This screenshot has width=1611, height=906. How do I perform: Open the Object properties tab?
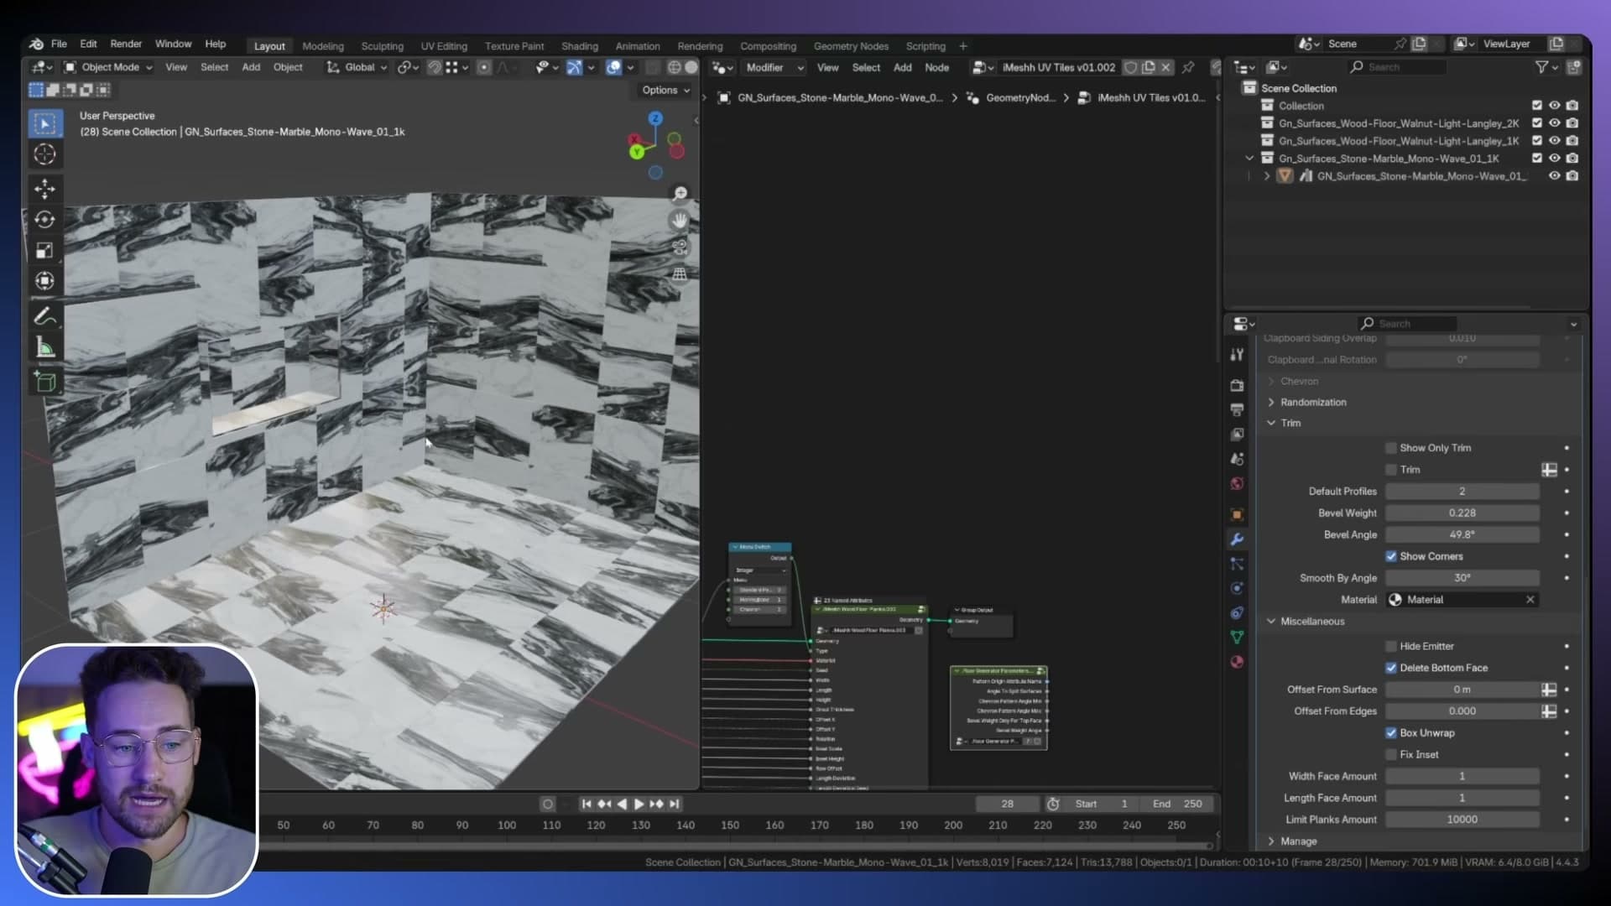pyautogui.click(x=1237, y=514)
